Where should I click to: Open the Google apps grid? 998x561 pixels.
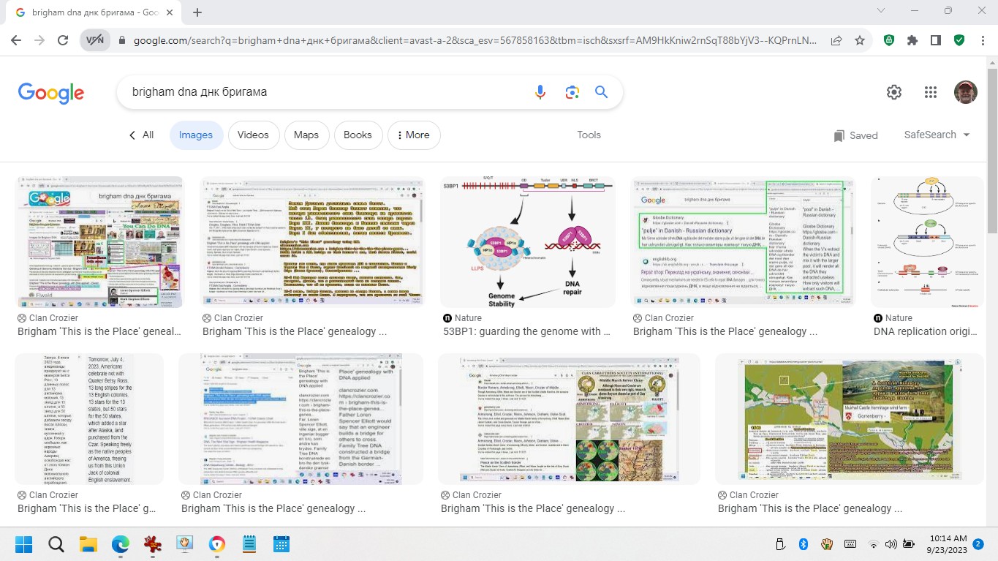tap(930, 92)
